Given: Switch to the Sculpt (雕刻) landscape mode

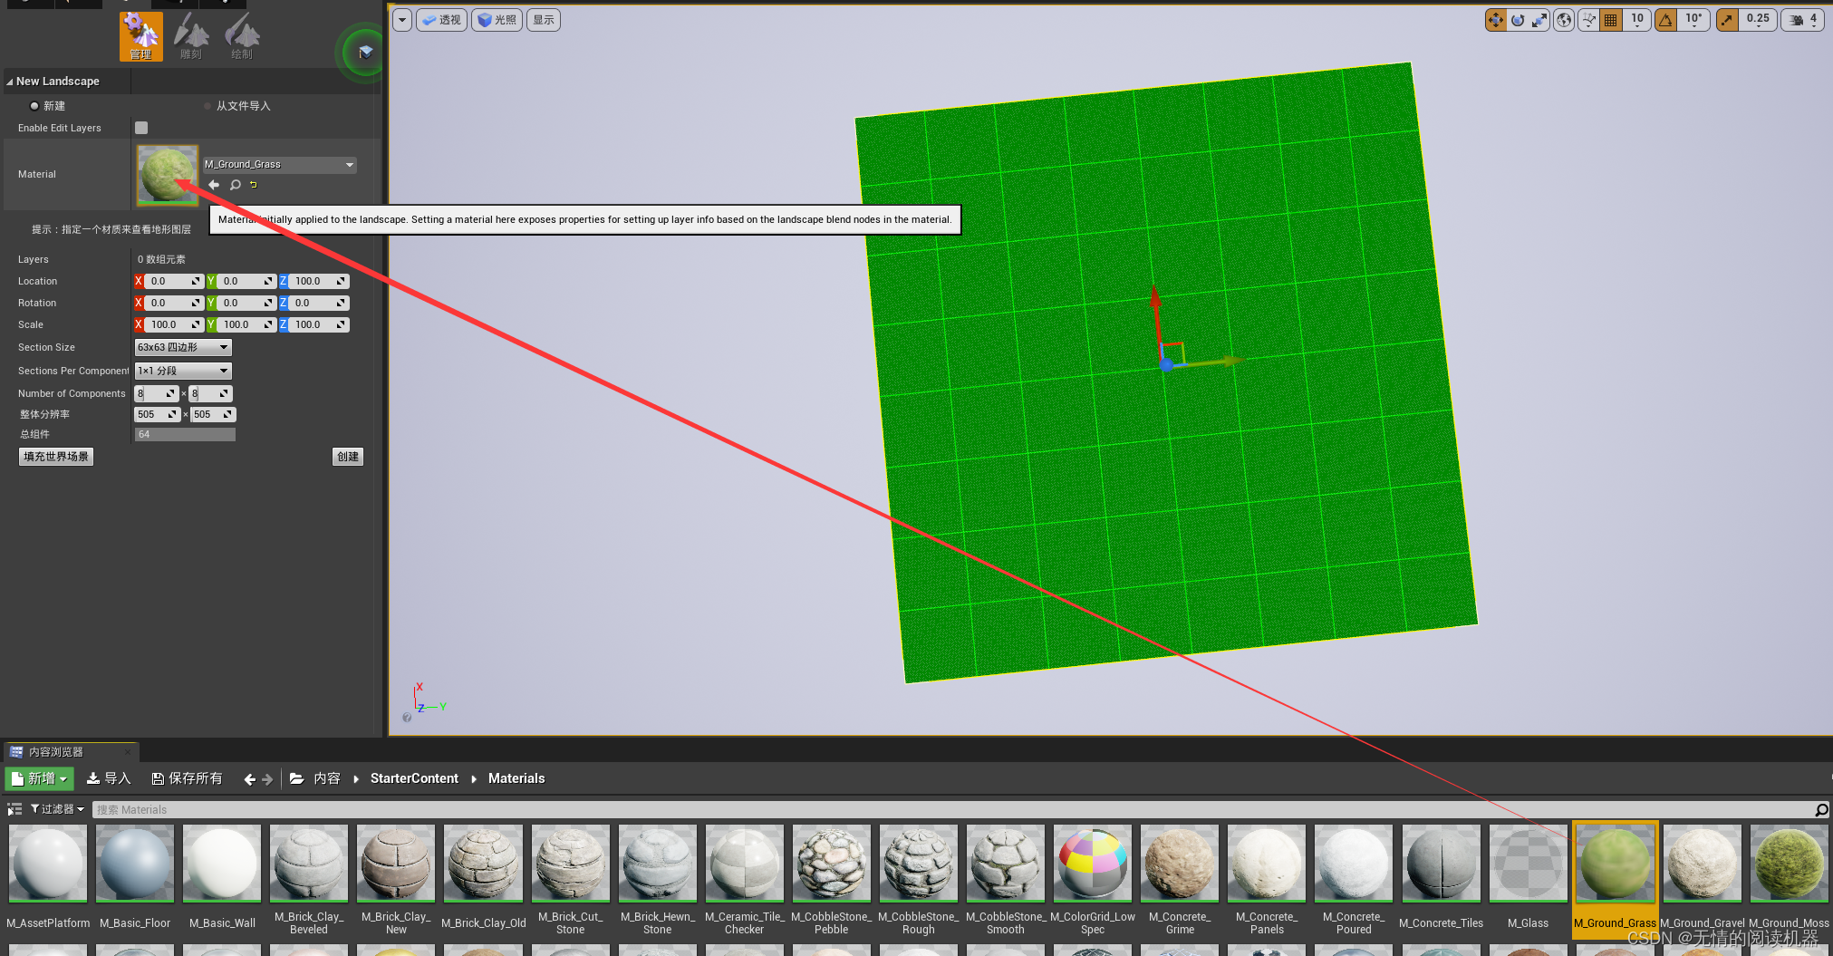Looking at the screenshot, I should [x=191, y=36].
